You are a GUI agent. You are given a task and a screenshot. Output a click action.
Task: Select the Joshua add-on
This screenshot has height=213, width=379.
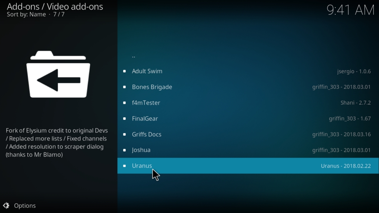pyautogui.click(x=248, y=150)
